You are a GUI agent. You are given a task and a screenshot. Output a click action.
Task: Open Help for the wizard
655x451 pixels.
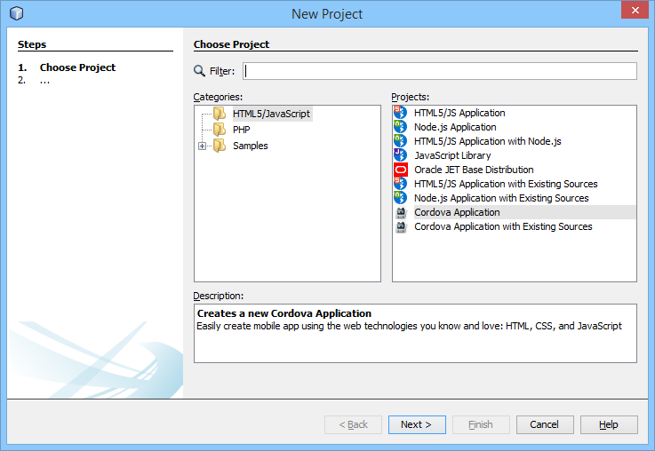(609, 424)
